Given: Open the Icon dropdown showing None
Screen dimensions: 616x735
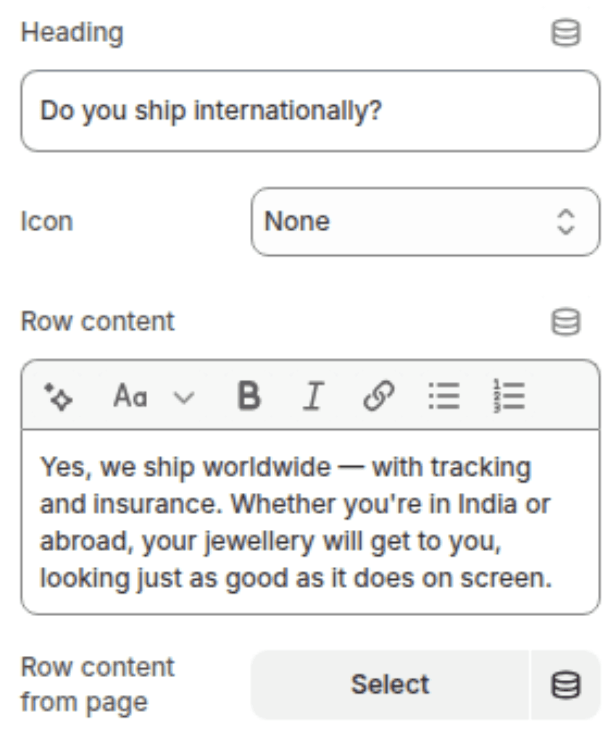Looking at the screenshot, I should pyautogui.click(x=425, y=222).
